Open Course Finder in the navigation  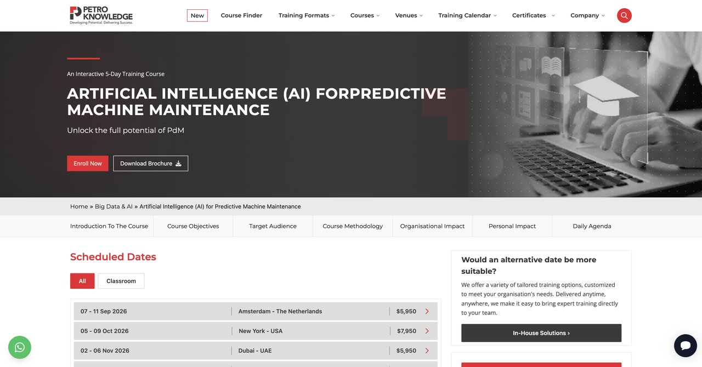click(x=241, y=15)
